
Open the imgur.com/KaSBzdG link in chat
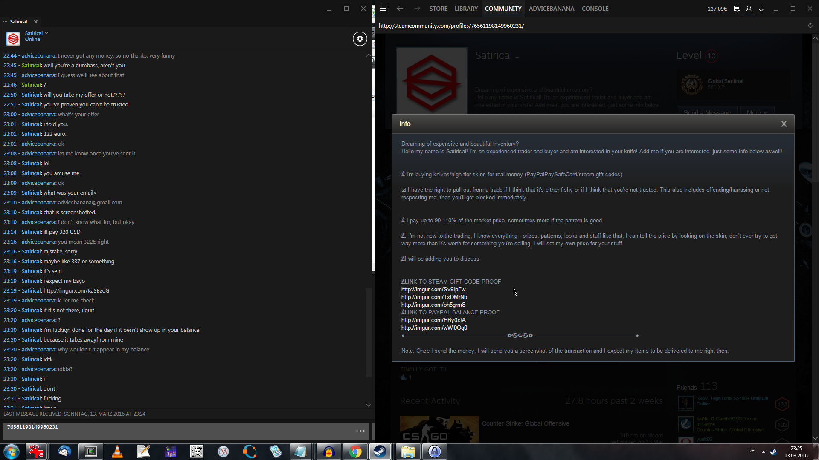(x=76, y=291)
